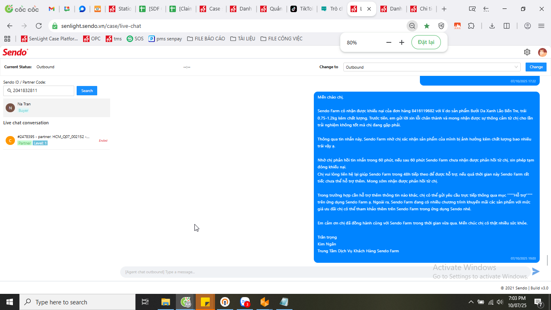Decrease zoom with minus button
This screenshot has width=551, height=310.
pyautogui.click(x=389, y=42)
